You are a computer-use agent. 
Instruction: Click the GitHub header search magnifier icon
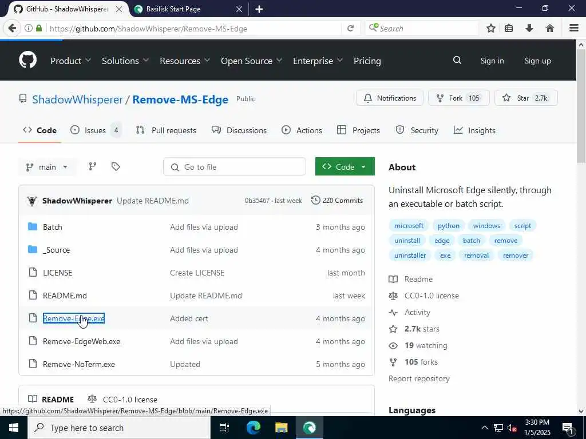tap(457, 60)
